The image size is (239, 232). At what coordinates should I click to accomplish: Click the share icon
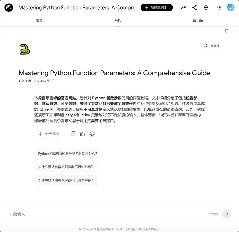coord(194,7)
